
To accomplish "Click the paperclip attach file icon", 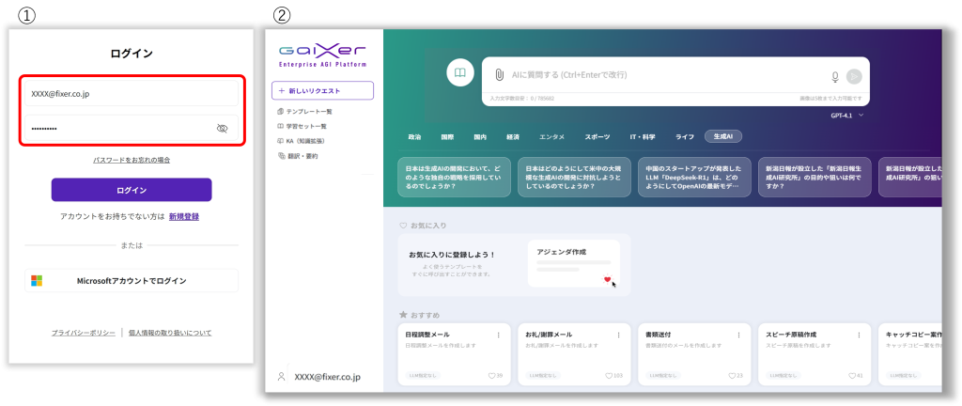I will (500, 74).
